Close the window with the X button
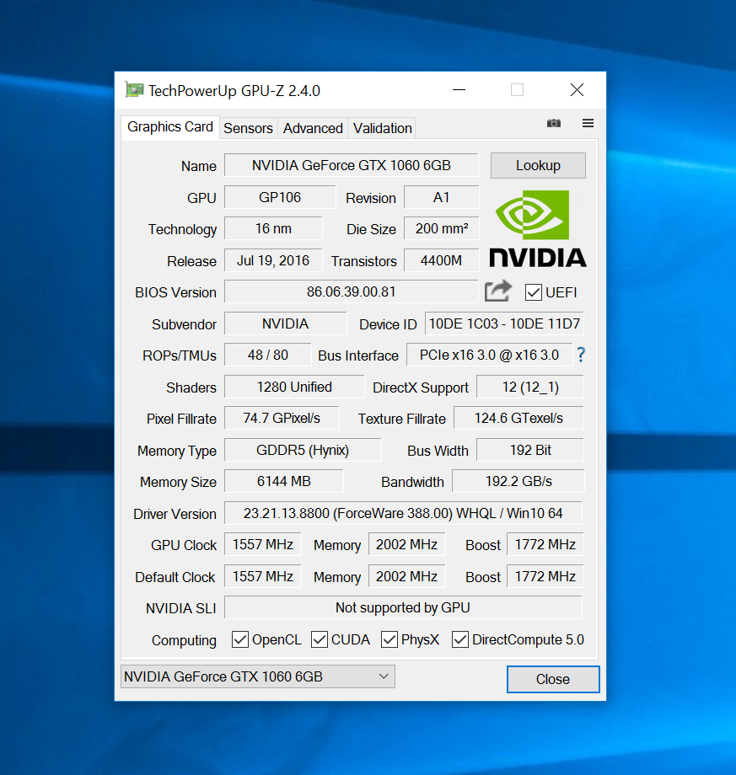This screenshot has height=775, width=736. tap(577, 90)
